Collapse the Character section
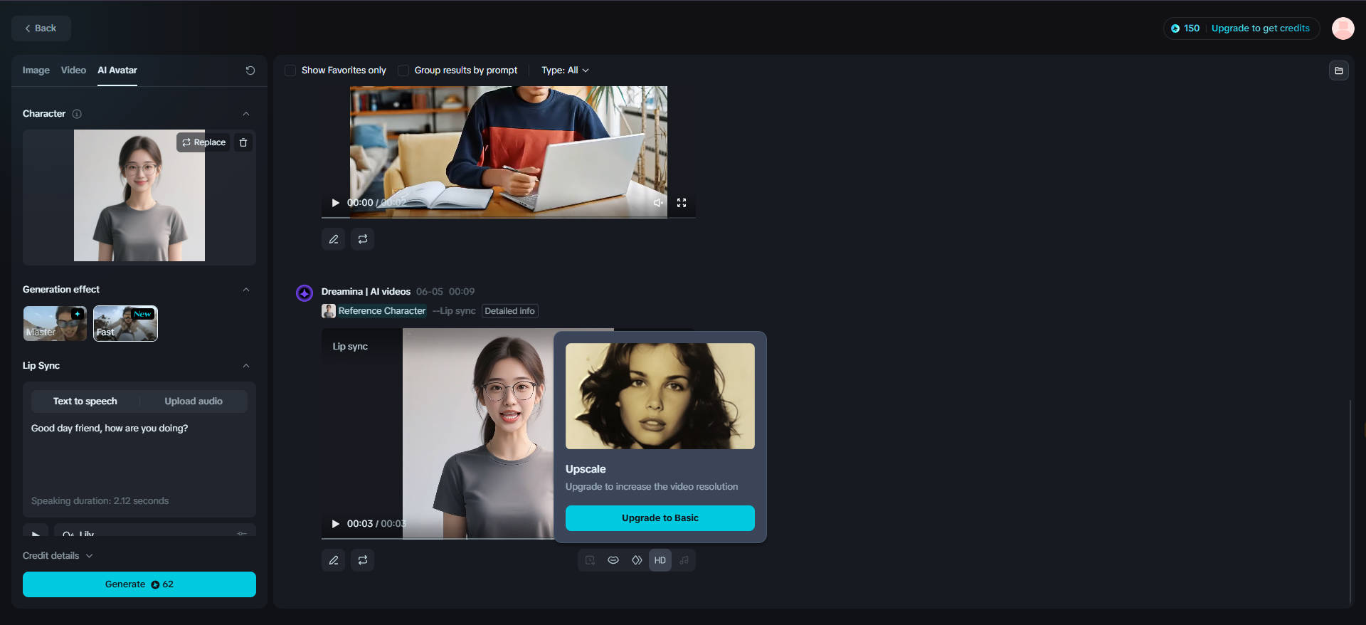The height and width of the screenshot is (625, 1366). pos(246,114)
